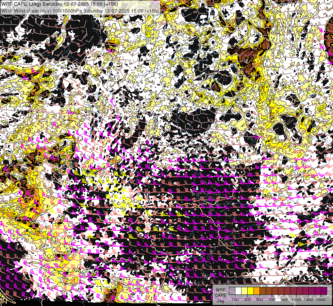This screenshot has height=306, width=333.
Task: Click the legend label WRF
Action: (221, 290)
